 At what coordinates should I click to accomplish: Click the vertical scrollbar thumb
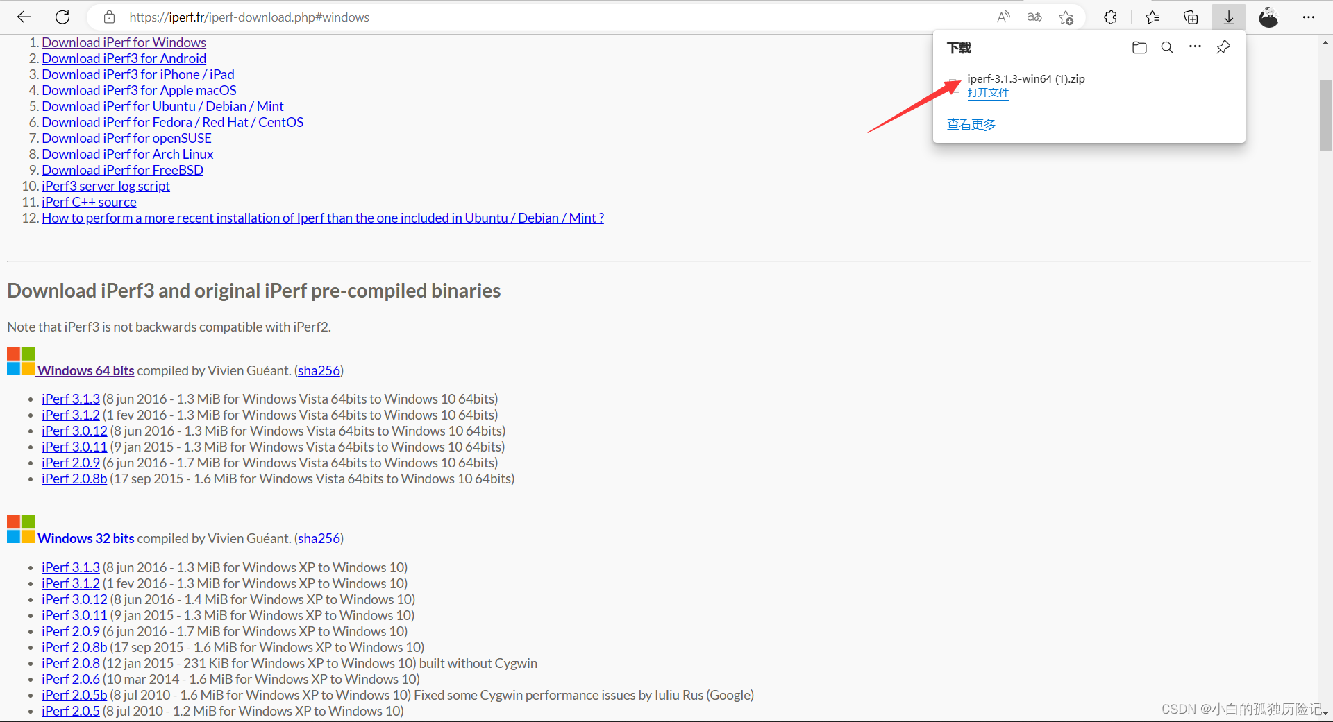point(1325,115)
